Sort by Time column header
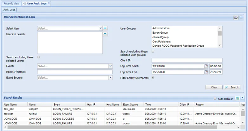Image resolution: width=248 pixels, height=131 pixels. pos(161,104)
